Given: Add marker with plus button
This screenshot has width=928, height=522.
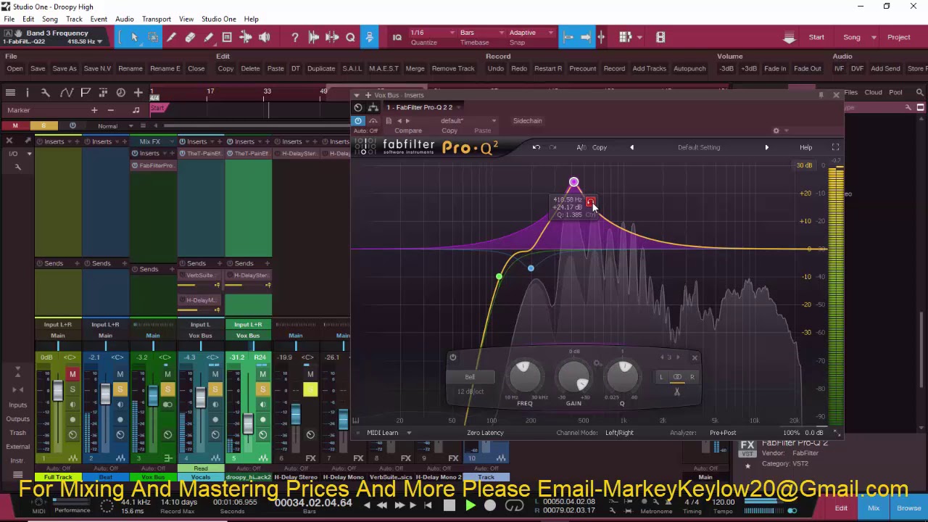Looking at the screenshot, I should [x=94, y=110].
